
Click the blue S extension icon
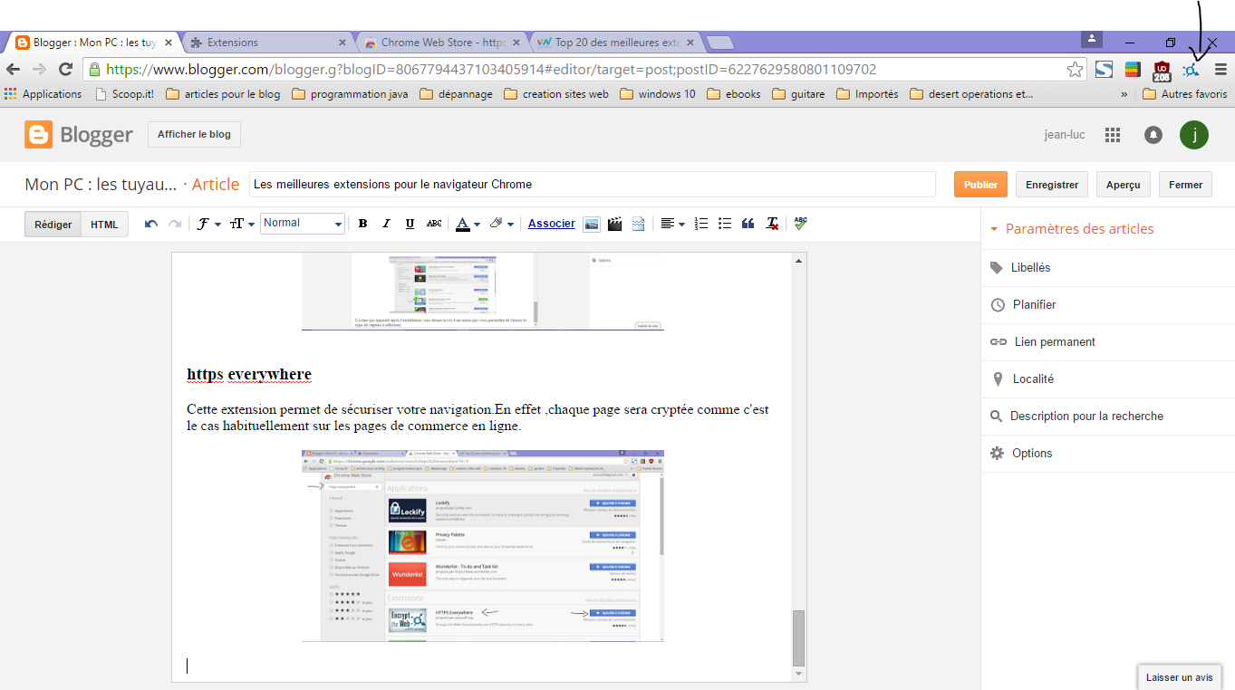click(x=1104, y=70)
